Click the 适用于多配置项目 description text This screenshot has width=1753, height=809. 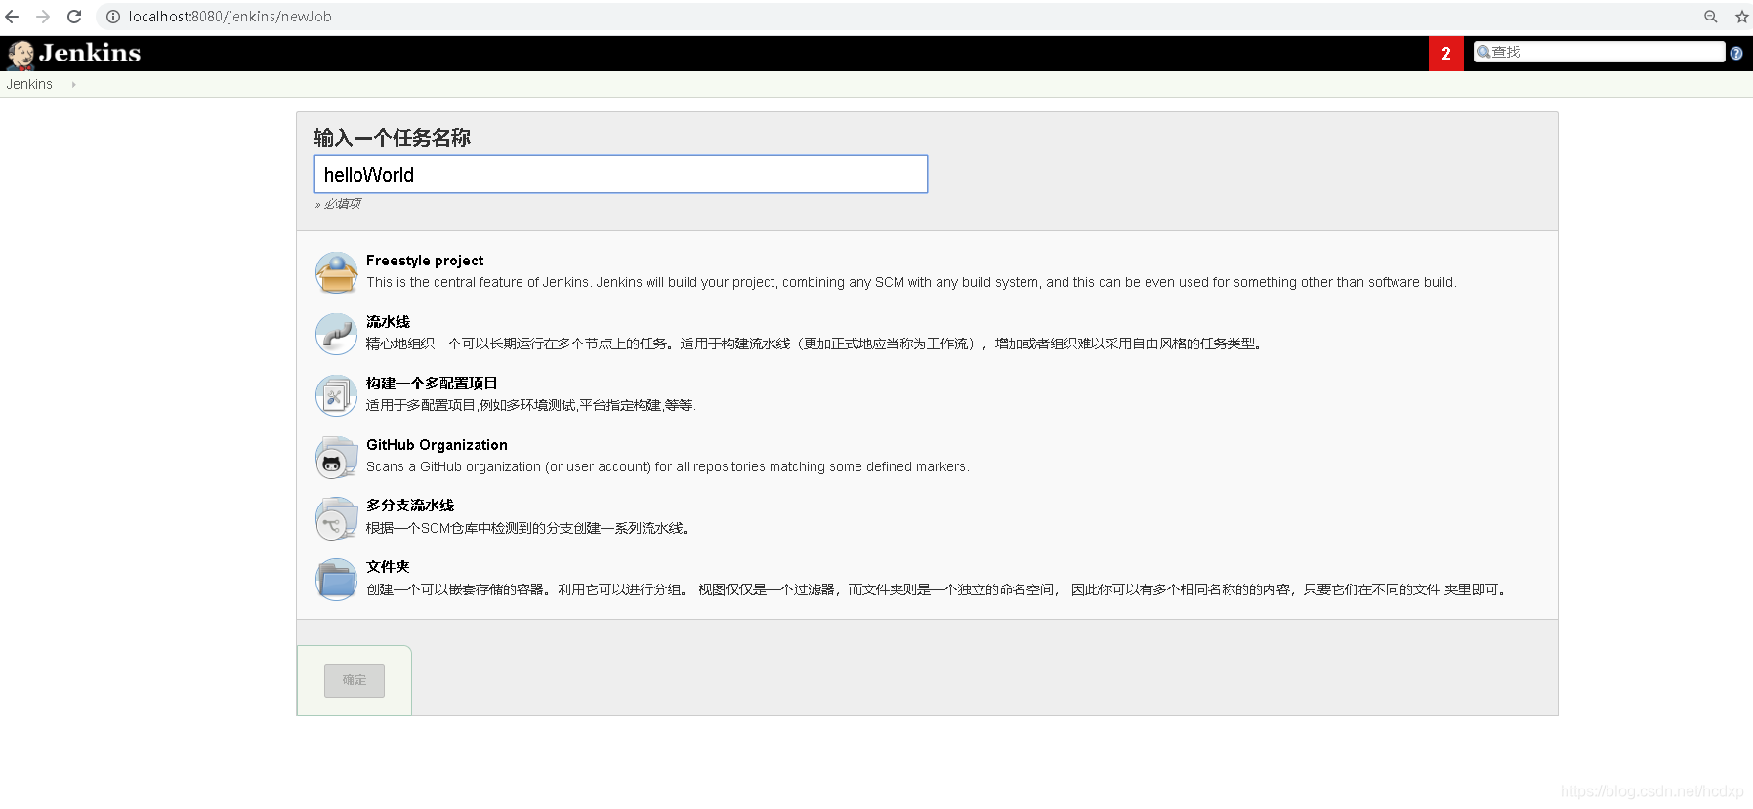pyautogui.click(x=531, y=406)
